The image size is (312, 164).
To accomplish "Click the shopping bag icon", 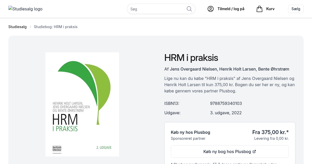I will pos(259,9).
